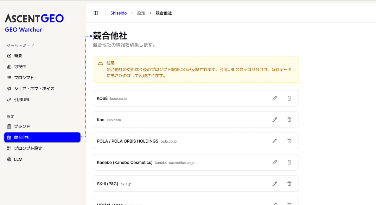Screen dimensions: 376x205
Task: Delete the Kao competitor entry
Action: 289,119
